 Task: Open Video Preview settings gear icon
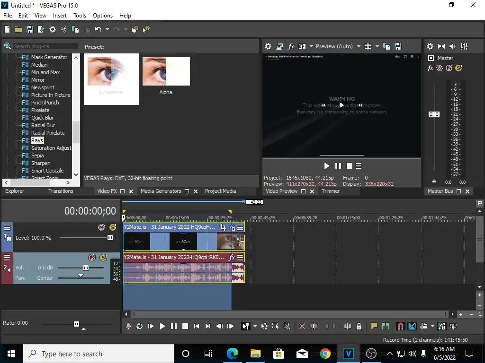click(268, 46)
